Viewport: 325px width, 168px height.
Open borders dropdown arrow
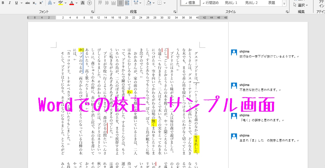(x=164, y=3)
